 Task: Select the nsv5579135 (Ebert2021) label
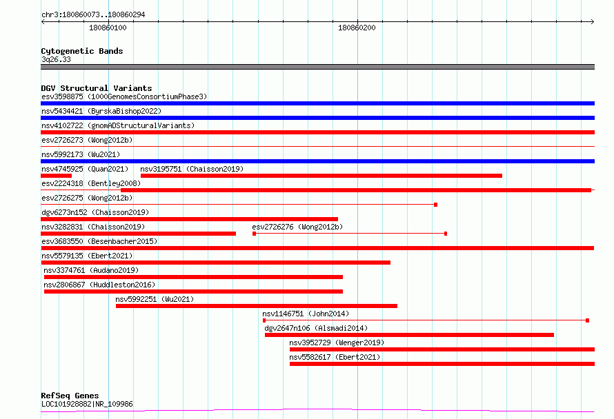87,256
